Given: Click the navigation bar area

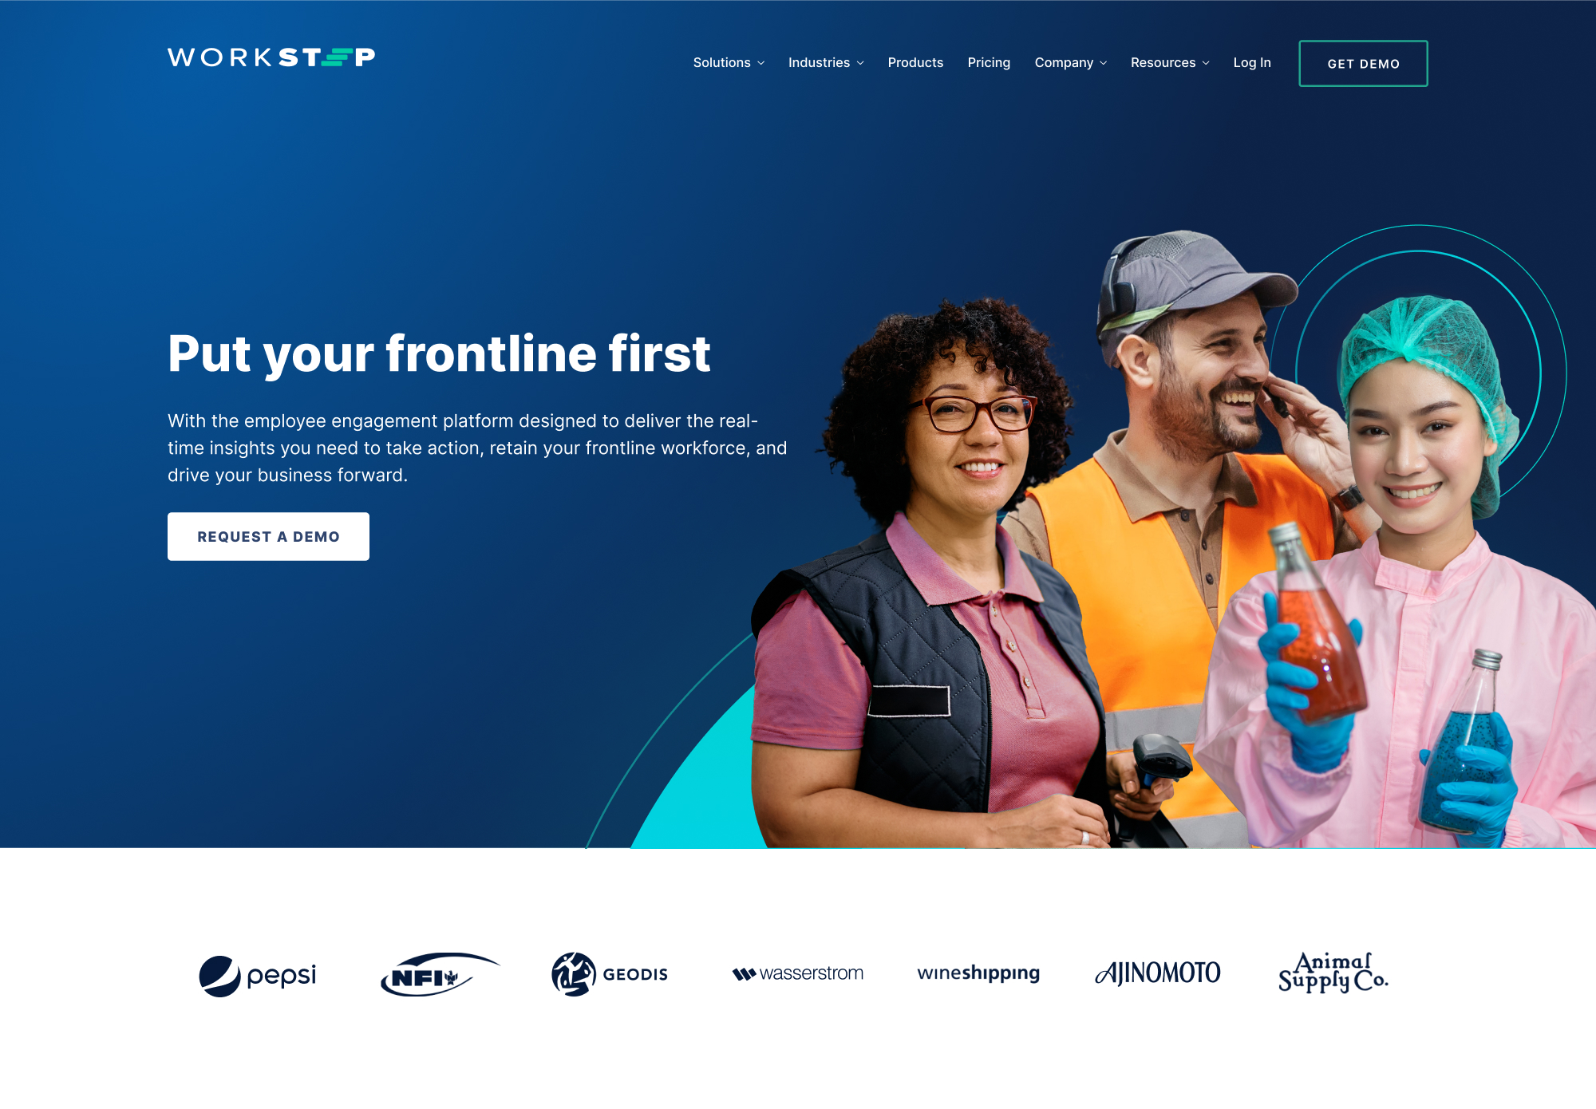Looking at the screenshot, I should [x=798, y=63].
